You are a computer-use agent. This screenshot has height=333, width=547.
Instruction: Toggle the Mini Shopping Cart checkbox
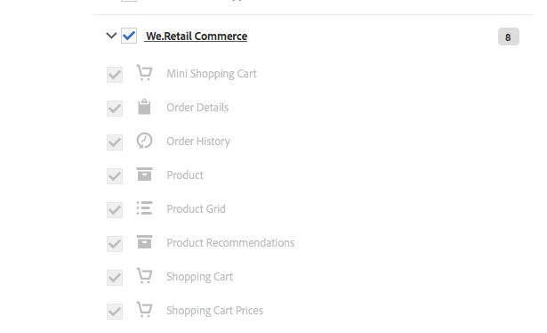pos(115,75)
